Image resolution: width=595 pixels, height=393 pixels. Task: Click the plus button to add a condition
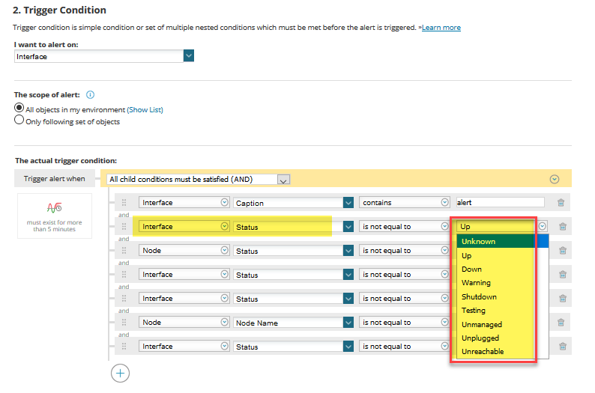tap(121, 374)
